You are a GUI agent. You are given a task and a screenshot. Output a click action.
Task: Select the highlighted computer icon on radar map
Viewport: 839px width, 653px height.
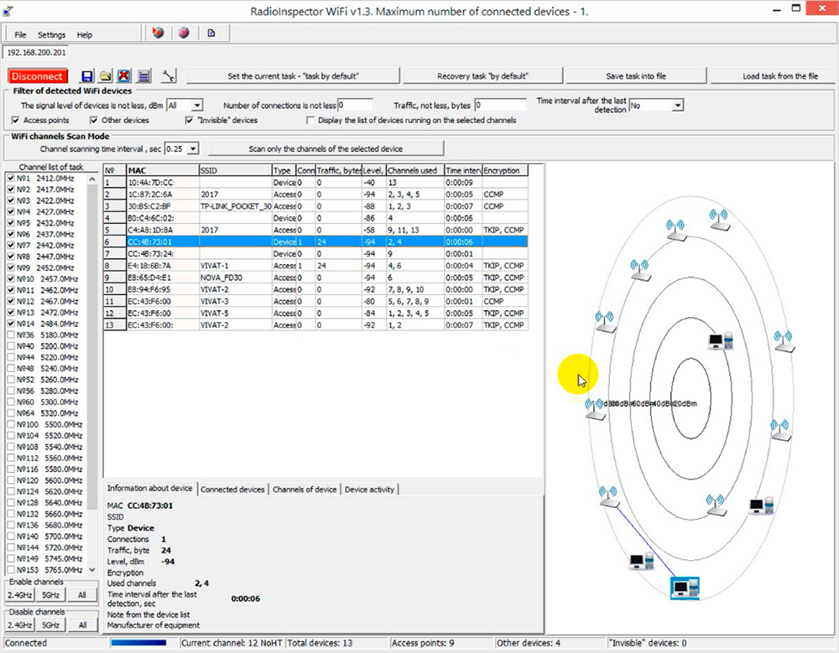tap(685, 587)
